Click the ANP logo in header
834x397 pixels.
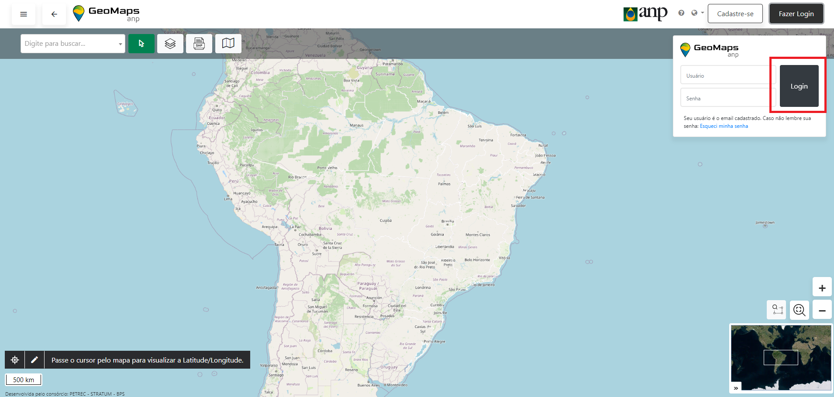[x=645, y=14]
